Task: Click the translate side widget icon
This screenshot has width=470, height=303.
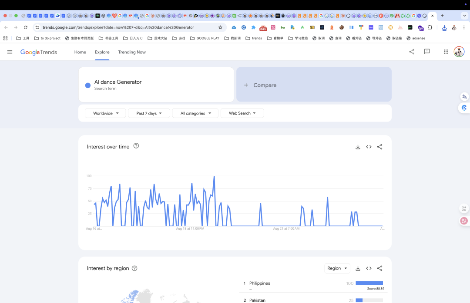Action: coord(464,97)
